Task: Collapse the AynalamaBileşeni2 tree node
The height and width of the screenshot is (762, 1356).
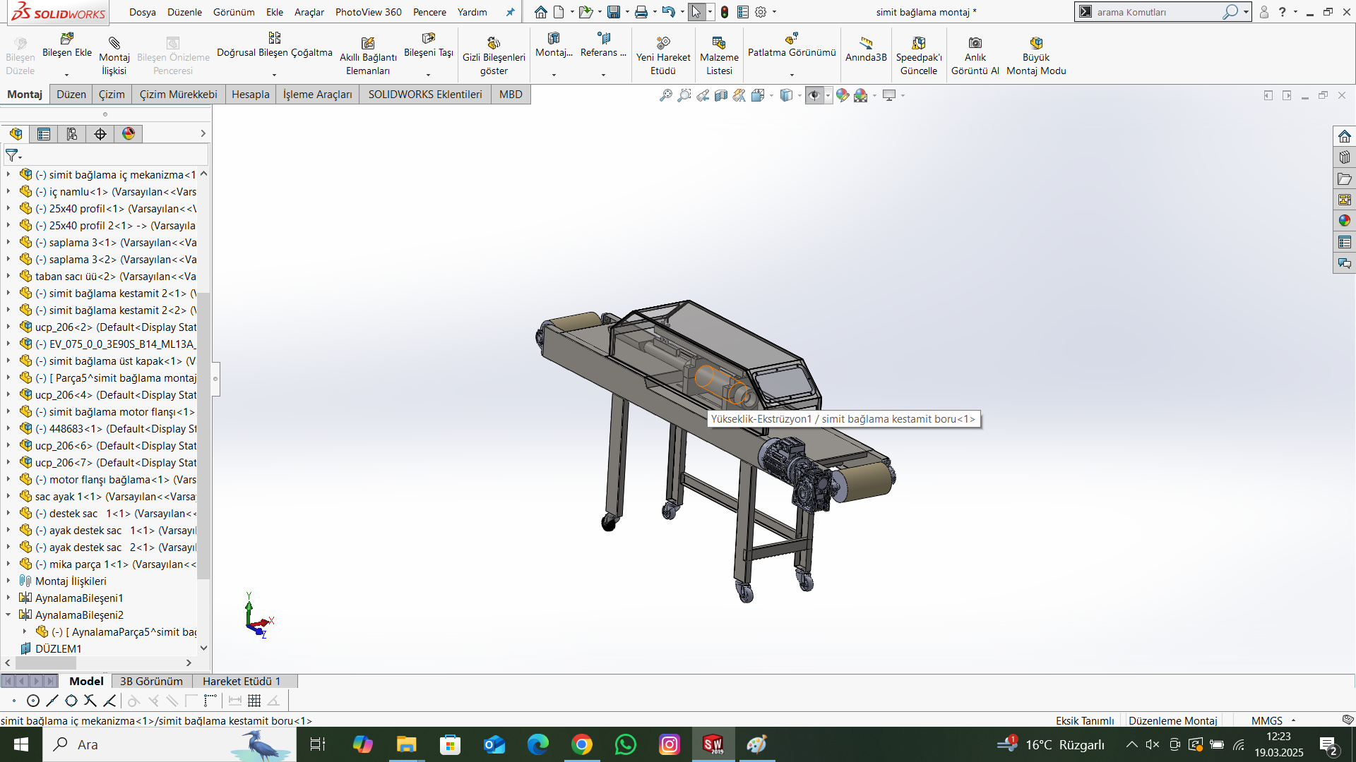Action: [x=8, y=615]
